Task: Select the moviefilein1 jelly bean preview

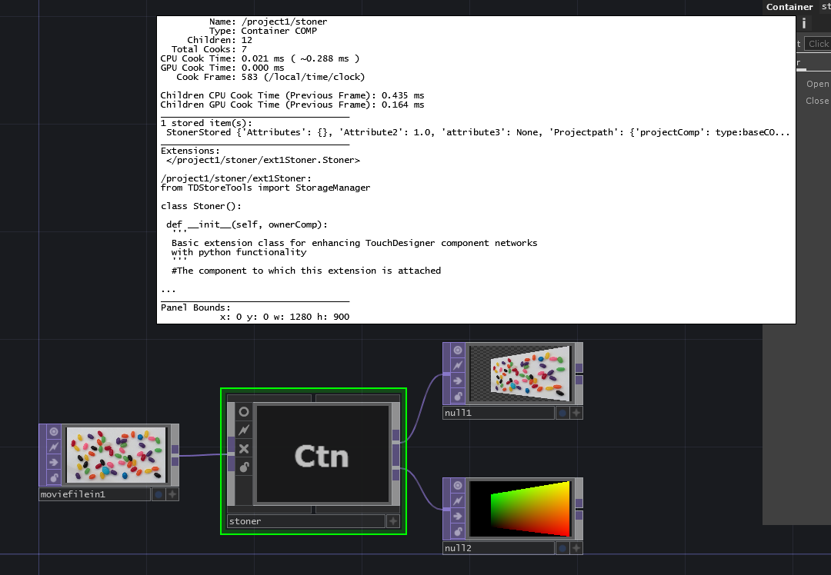Action: [117, 455]
